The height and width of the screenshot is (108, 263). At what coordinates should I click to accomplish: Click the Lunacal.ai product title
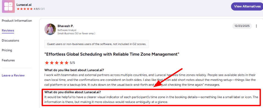[24, 5]
